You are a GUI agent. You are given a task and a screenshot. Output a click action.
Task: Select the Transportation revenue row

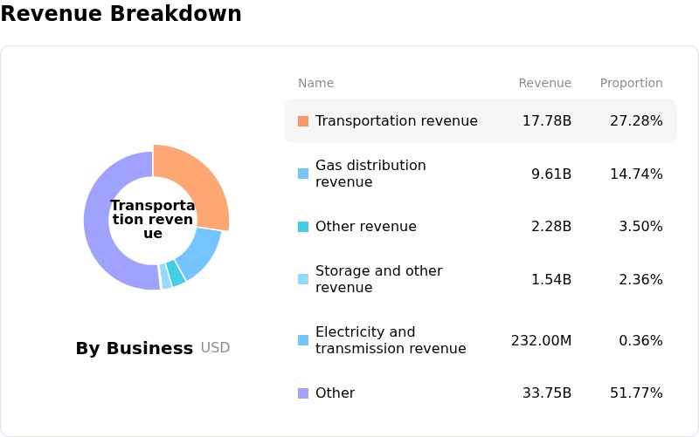[x=481, y=121]
